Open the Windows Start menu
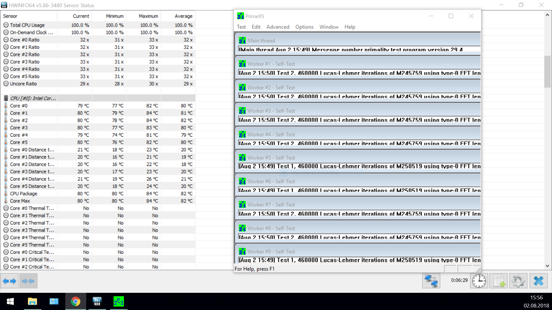552x310 pixels. (10, 301)
